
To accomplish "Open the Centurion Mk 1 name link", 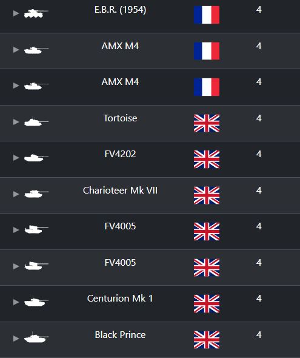I will (120, 299).
